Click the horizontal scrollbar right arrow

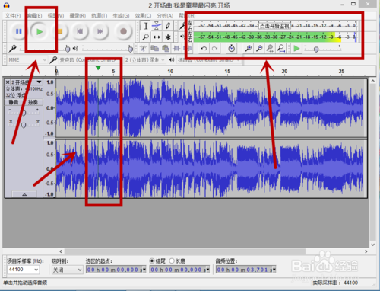366,251
